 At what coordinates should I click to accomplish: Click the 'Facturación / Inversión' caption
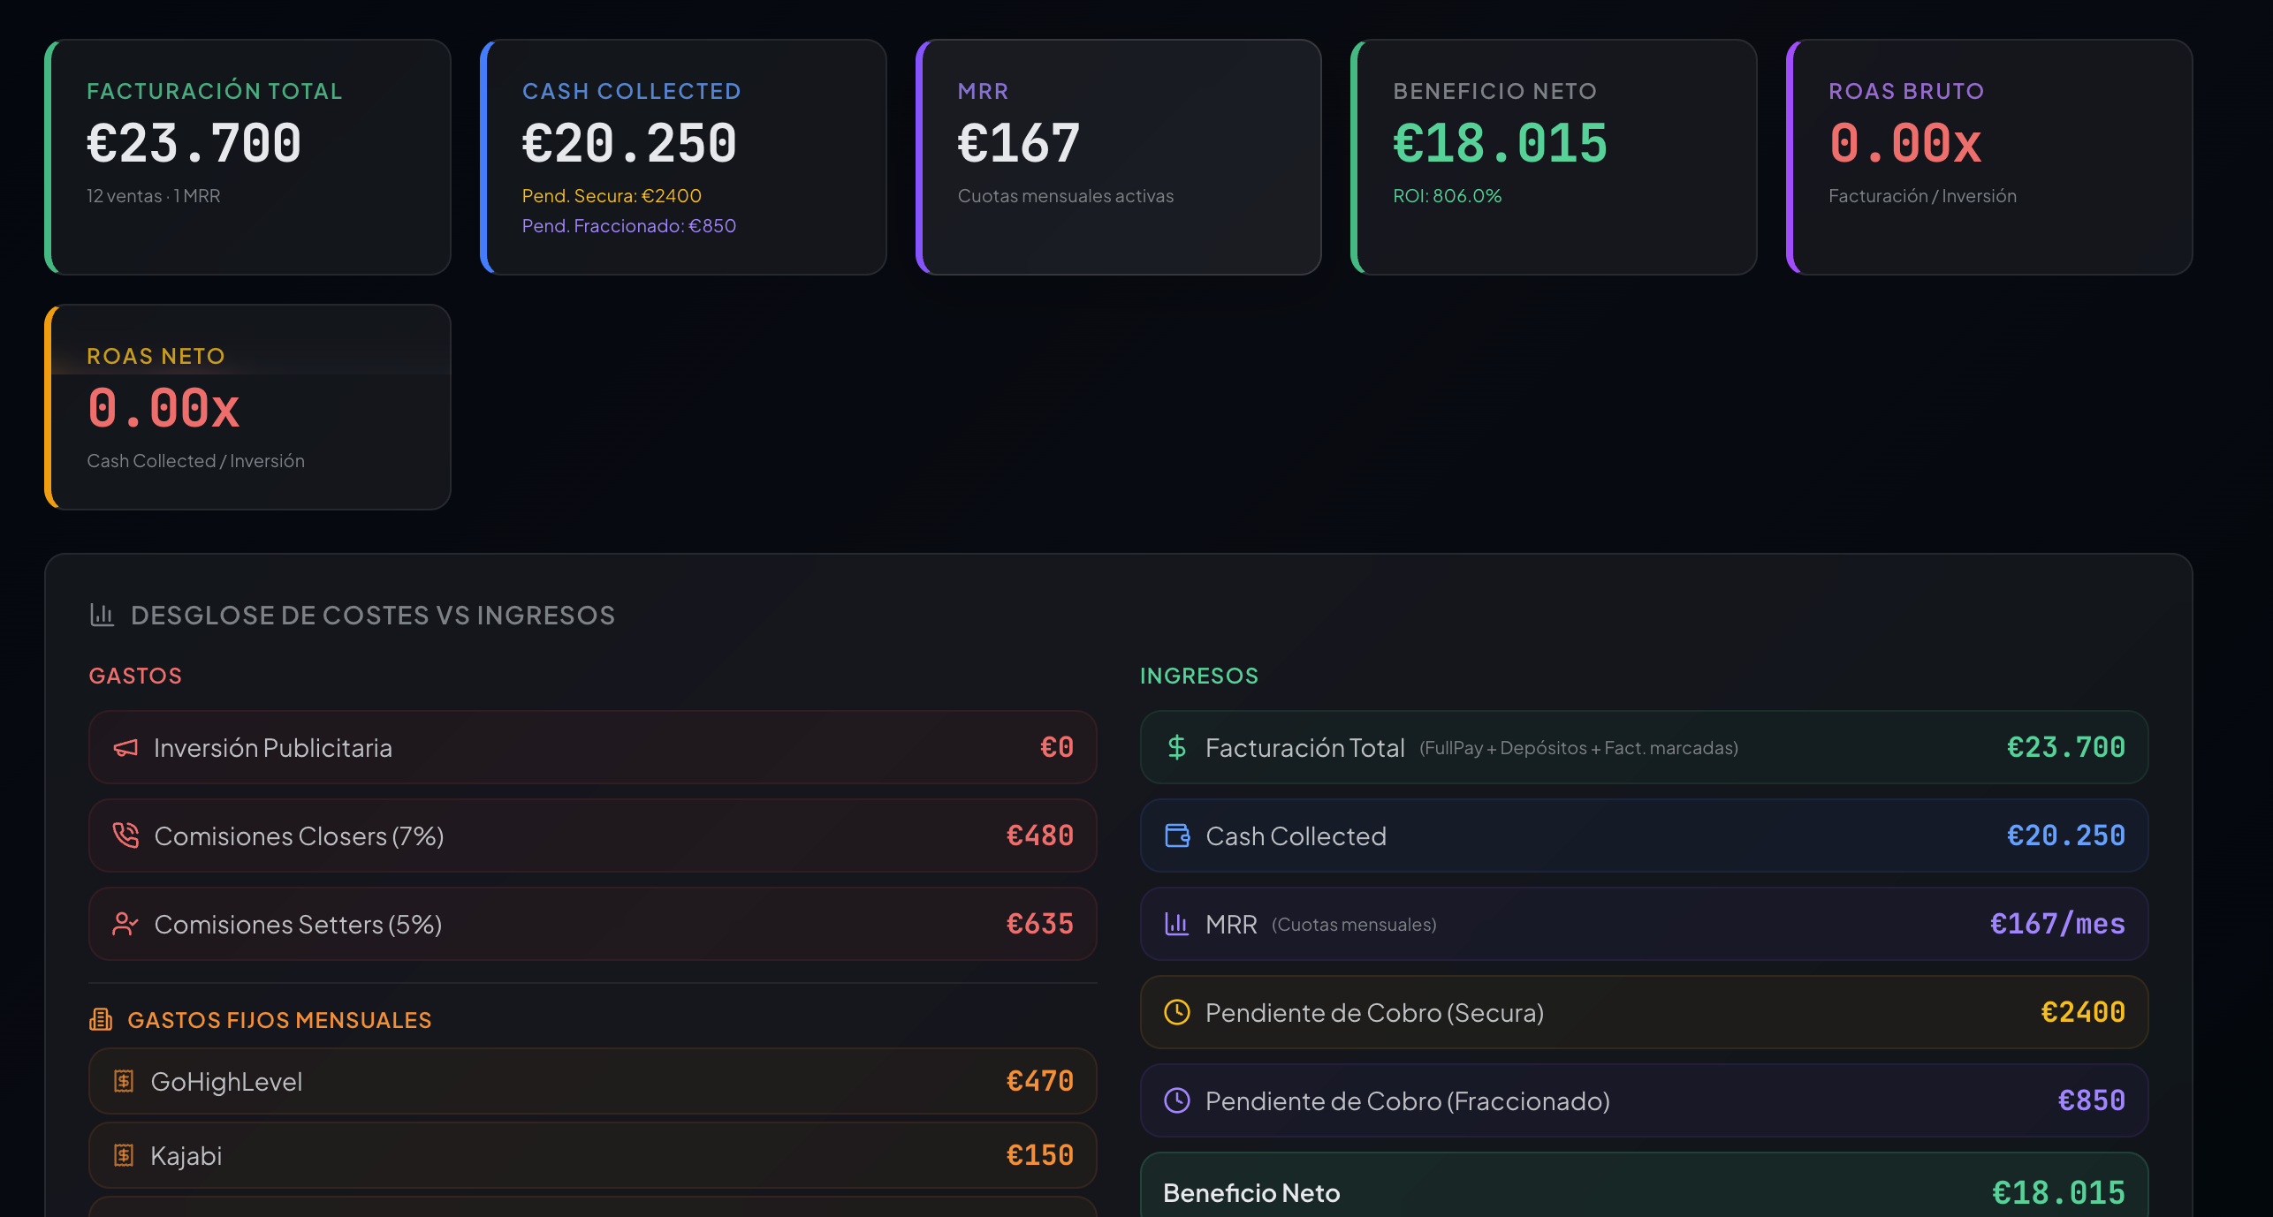[1923, 196]
